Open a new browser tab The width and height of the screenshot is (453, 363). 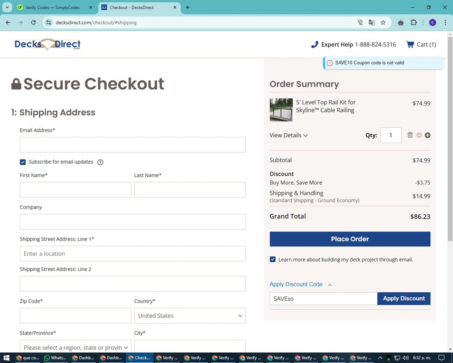[188, 7]
